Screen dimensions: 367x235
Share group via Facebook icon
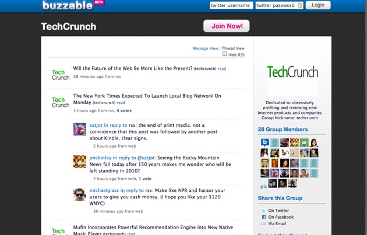pos(264,217)
